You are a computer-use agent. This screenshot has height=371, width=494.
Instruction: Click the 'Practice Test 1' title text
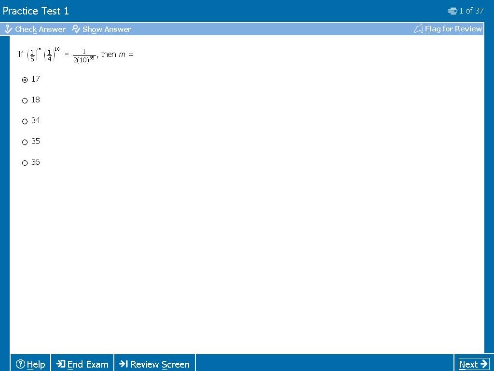[36, 11]
